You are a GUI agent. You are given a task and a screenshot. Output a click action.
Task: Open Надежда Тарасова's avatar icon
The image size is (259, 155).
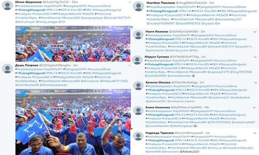pyautogui.click(x=138, y=136)
